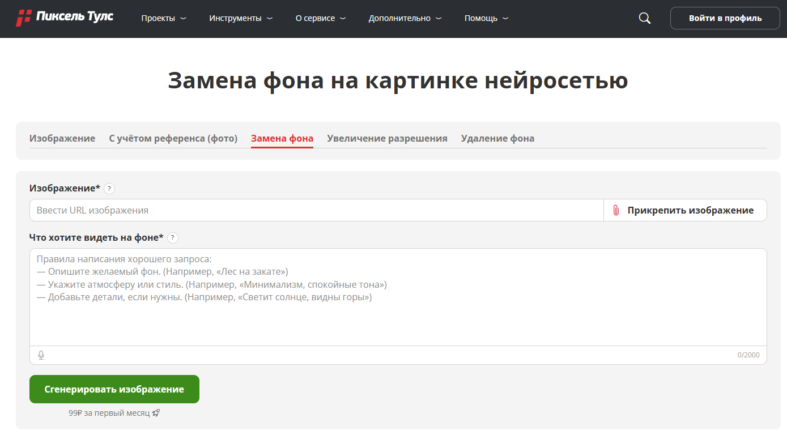Click the Пиксель Тулс logo
787x439 pixels.
65,18
